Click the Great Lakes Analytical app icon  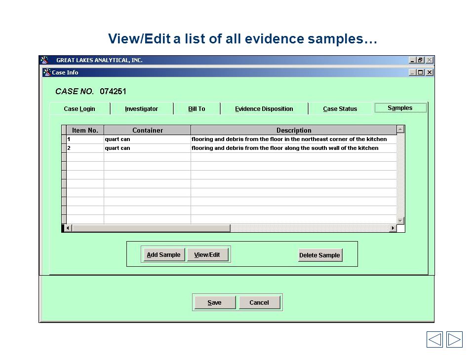[45, 60]
